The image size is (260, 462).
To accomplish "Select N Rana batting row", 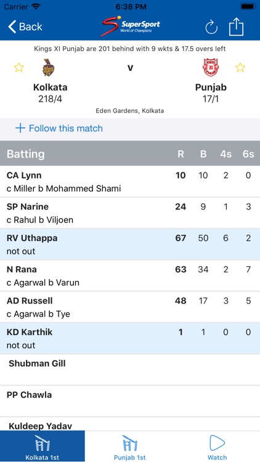I will click(130, 275).
